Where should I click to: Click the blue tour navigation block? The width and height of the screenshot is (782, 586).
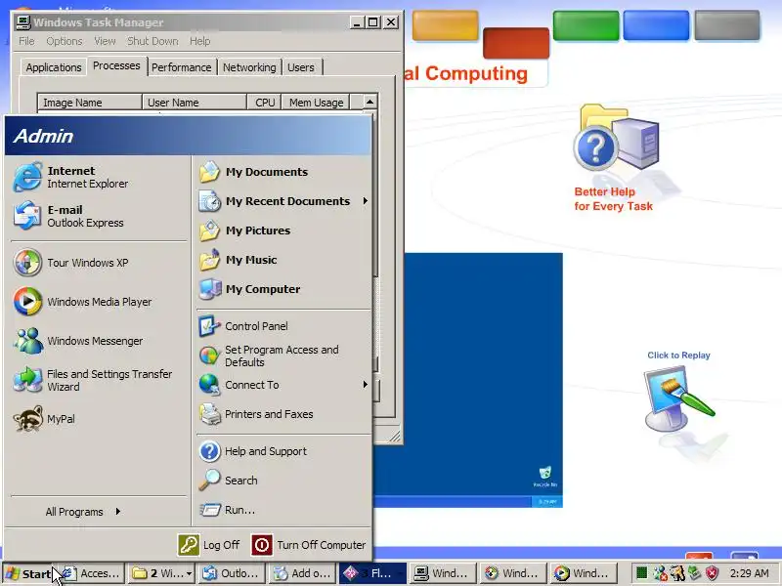coord(656,25)
